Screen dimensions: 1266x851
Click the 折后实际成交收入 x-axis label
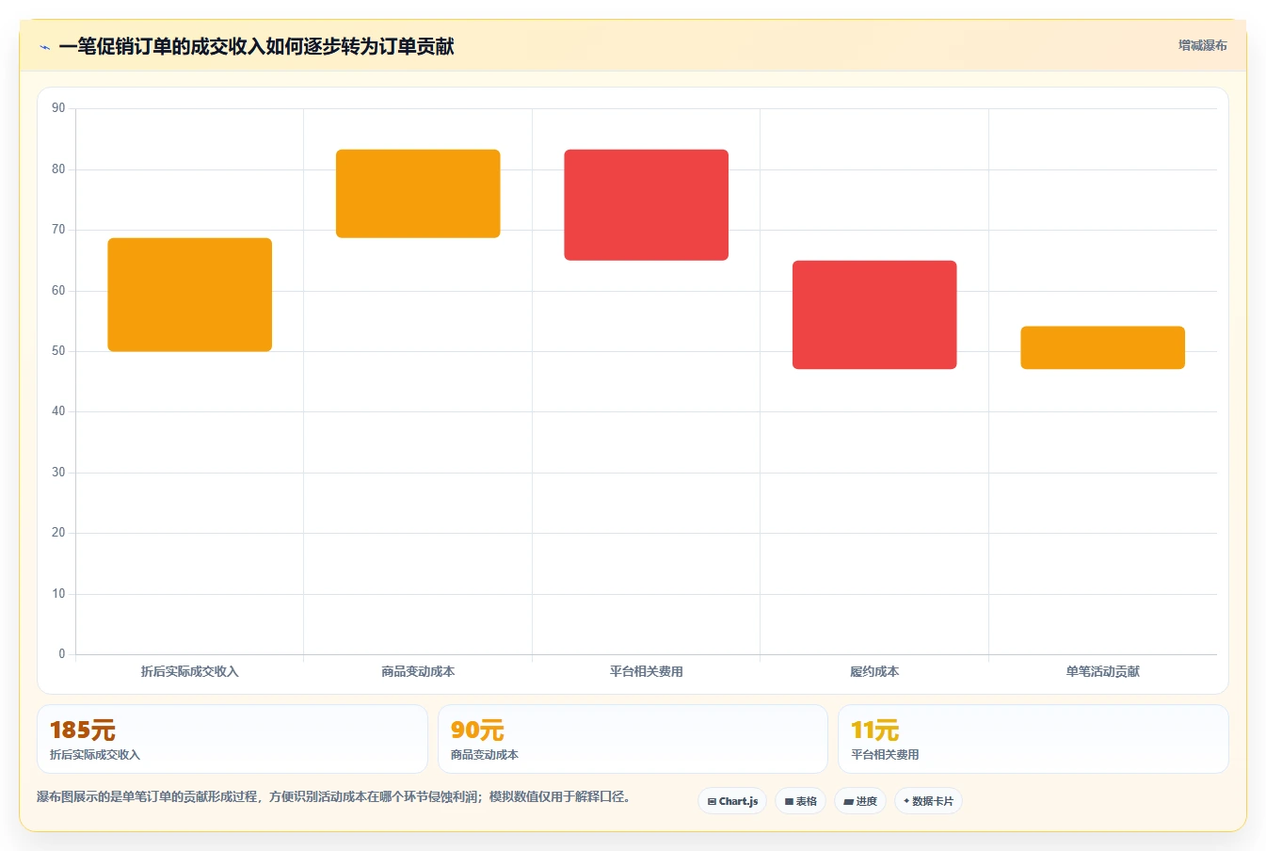tap(190, 671)
